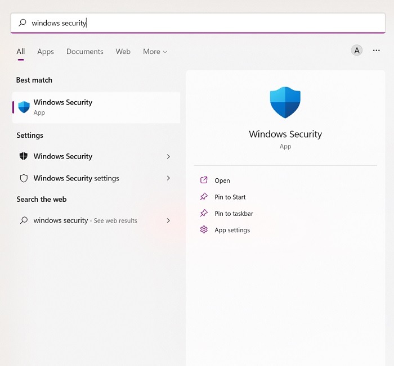This screenshot has width=394, height=366.
Task: Expand arrow for windows security web results
Action: (x=168, y=220)
